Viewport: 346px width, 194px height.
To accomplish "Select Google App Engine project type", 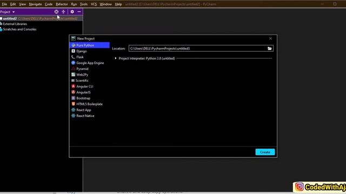I will [x=89, y=63].
